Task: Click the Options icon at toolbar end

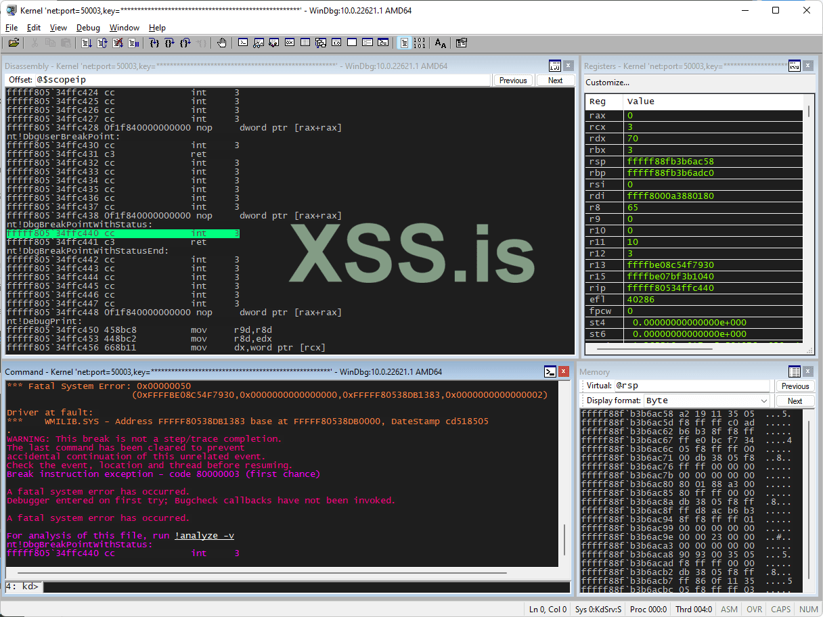Action: 462,43
